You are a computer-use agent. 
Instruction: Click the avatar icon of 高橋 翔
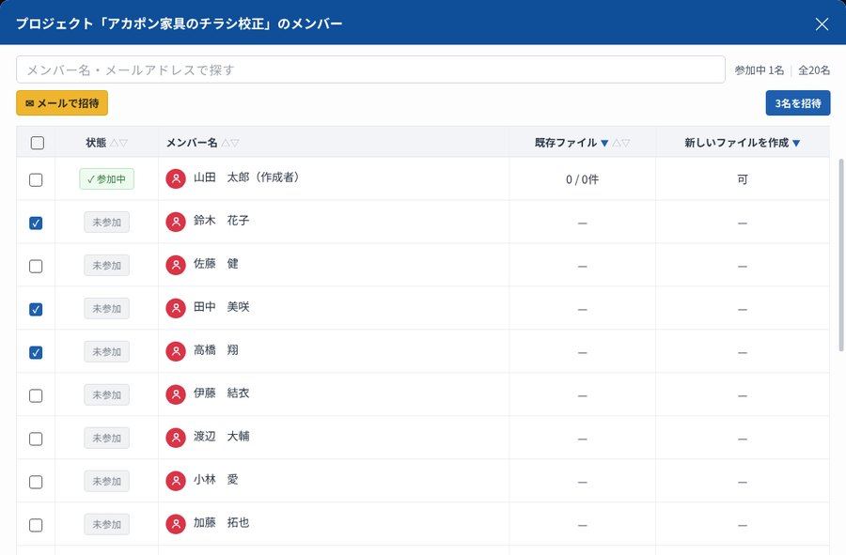pyautogui.click(x=176, y=351)
